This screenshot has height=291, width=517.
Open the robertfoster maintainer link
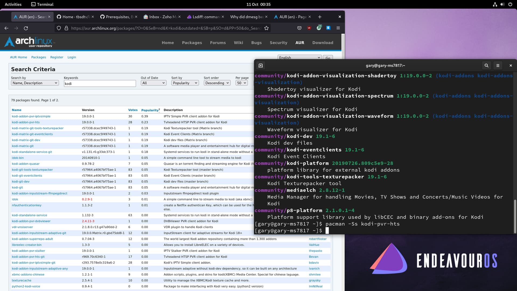click(x=318, y=239)
